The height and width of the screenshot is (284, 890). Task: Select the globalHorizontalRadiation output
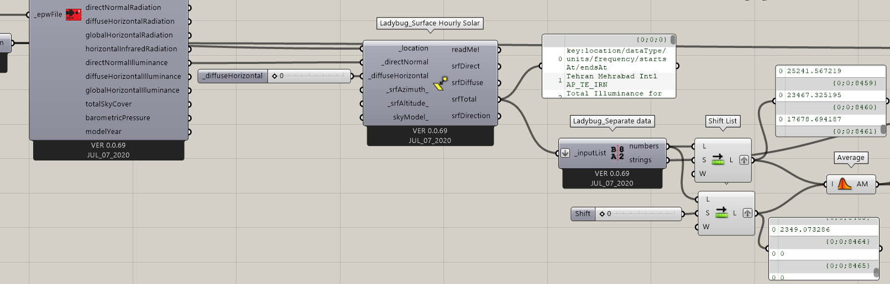pos(129,35)
